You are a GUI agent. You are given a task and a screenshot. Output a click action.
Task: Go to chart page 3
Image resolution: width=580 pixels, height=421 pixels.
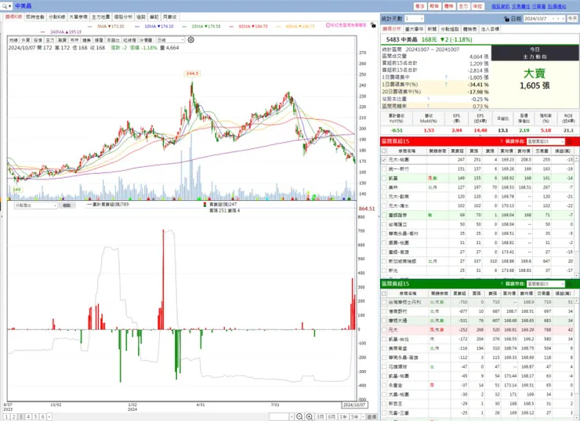click(x=20, y=416)
